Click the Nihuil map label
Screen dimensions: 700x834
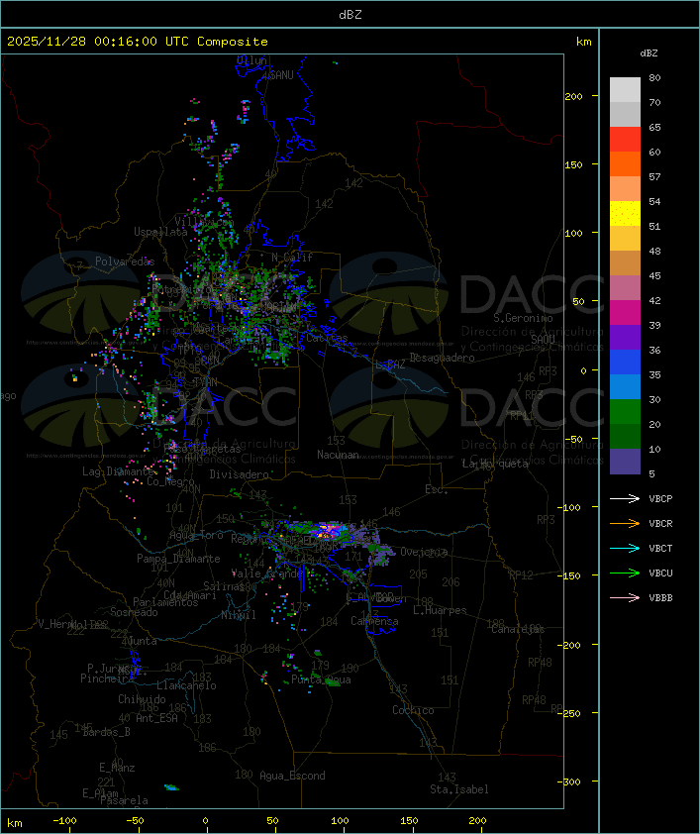239,615
